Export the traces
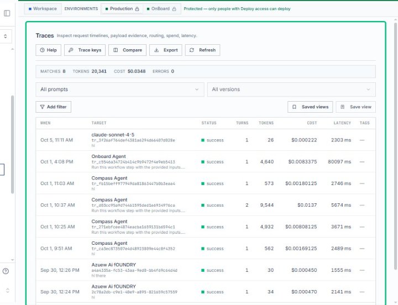Image resolution: width=398 pixels, height=305 pixels. (166, 50)
